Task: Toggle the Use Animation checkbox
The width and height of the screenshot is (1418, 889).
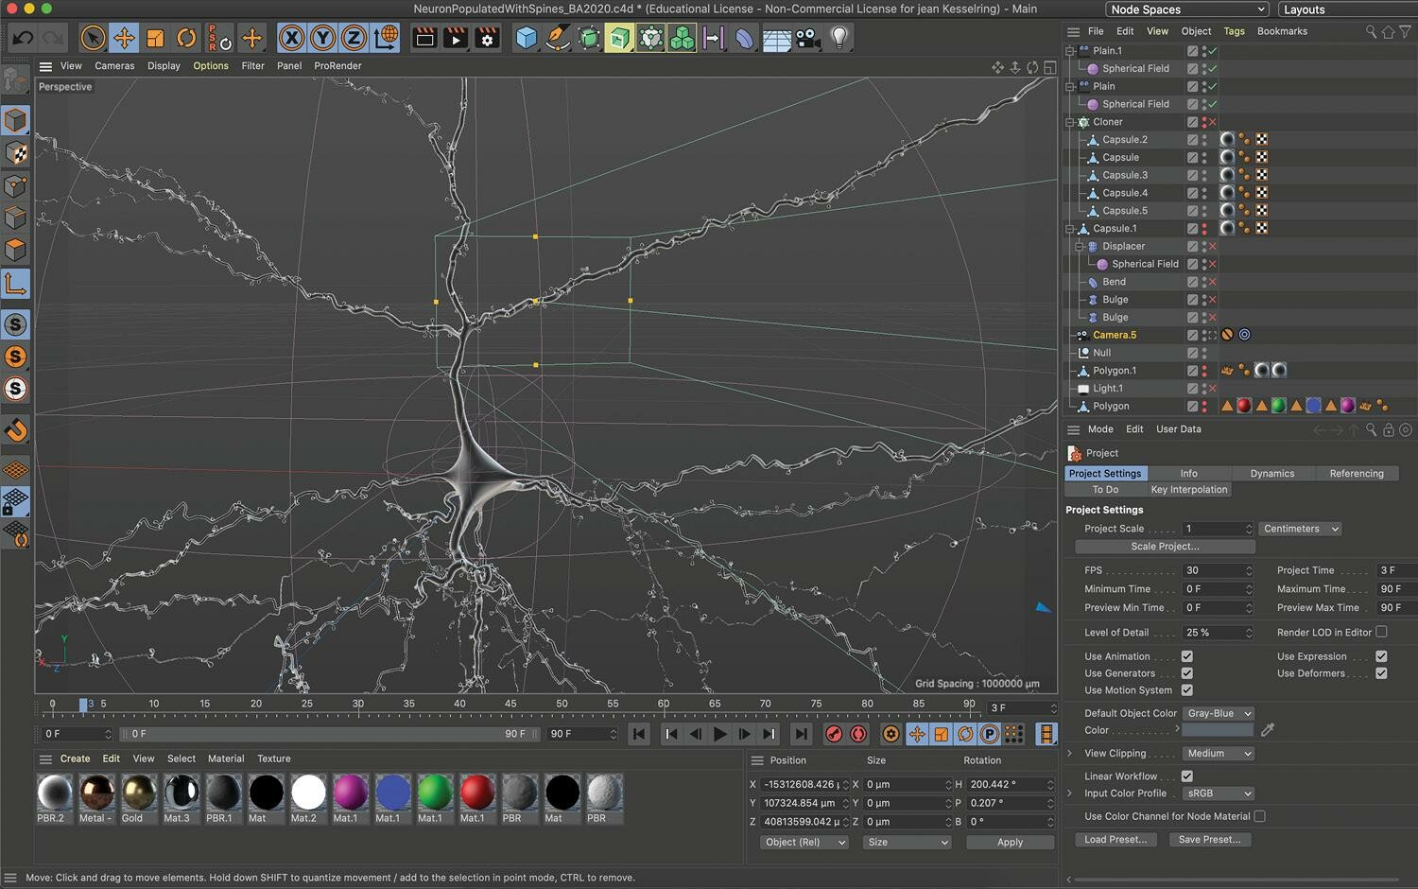Action: 1186,656
